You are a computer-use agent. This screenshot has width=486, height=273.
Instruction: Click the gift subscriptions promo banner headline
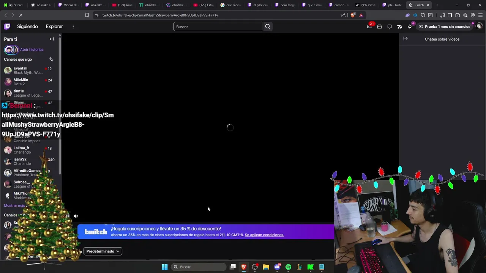[166, 229]
